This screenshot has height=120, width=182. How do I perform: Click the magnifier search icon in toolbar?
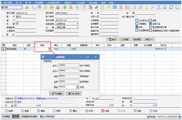(x=153, y=7)
